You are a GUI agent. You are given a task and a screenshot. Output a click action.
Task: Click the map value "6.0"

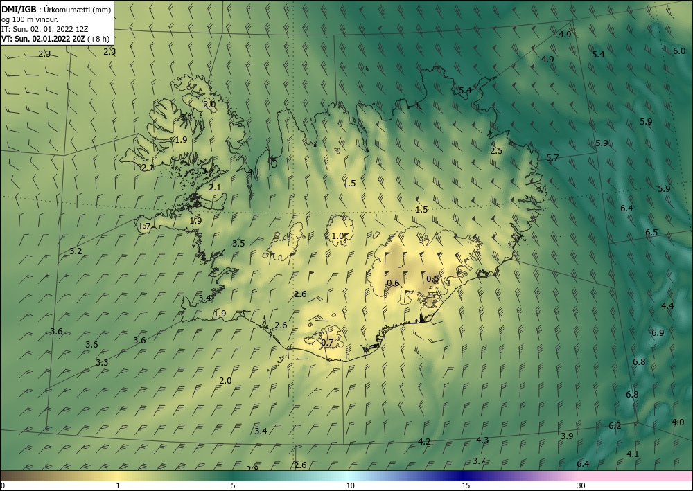coord(679,51)
